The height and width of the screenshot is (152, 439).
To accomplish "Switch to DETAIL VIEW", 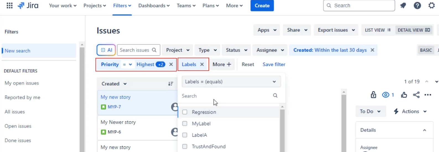I will [x=414, y=30].
